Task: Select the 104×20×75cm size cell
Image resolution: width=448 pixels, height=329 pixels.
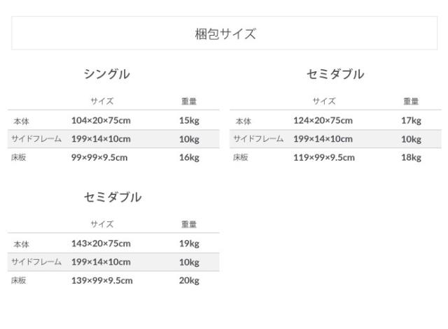Action: (x=101, y=121)
